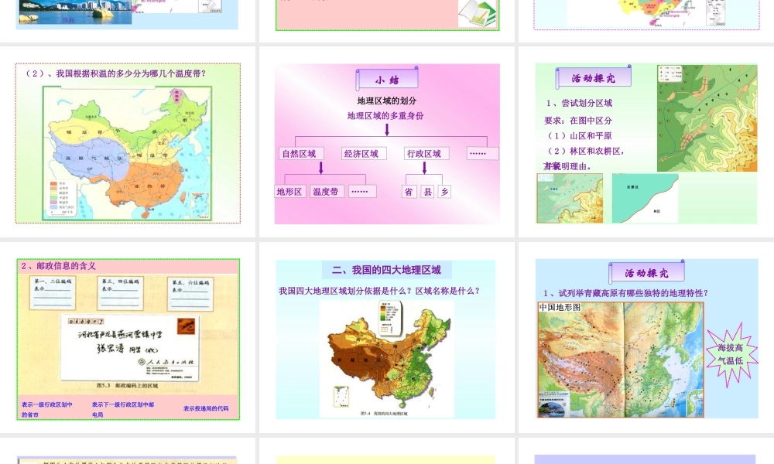The width and height of the screenshot is (774, 464).
Task: Click the 县 box
Action: [x=427, y=191]
